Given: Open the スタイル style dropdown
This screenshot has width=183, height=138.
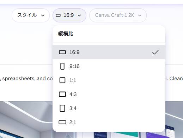Looking at the screenshot, I should click(31, 15).
